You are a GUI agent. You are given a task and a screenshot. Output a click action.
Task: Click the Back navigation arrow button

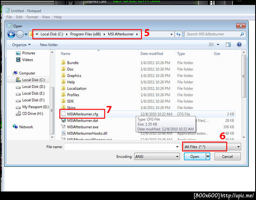point(11,35)
